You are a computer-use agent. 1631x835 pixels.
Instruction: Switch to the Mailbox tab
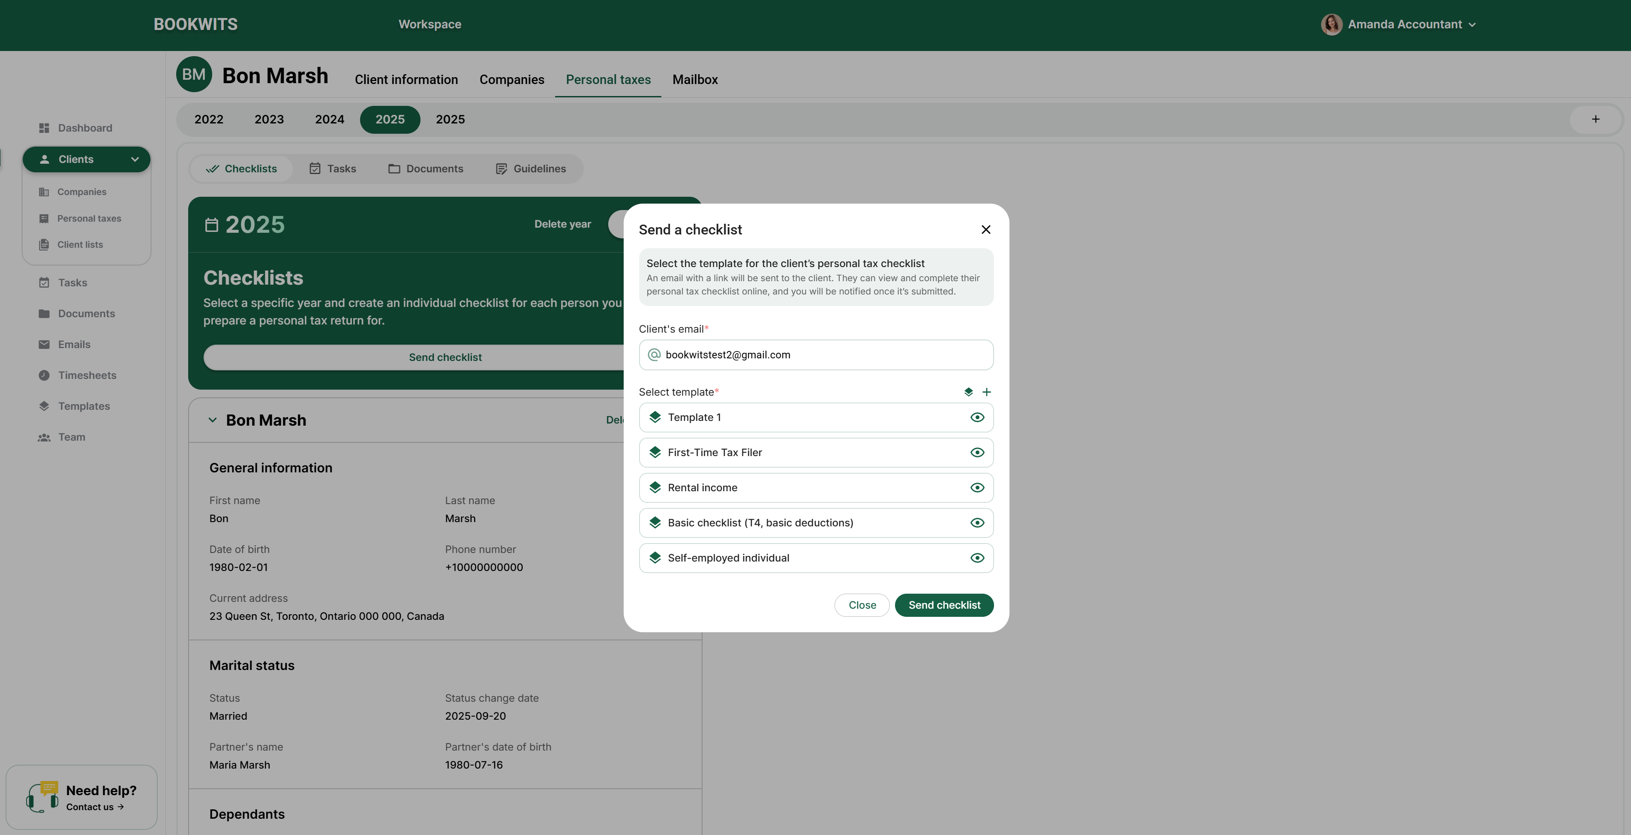point(694,80)
